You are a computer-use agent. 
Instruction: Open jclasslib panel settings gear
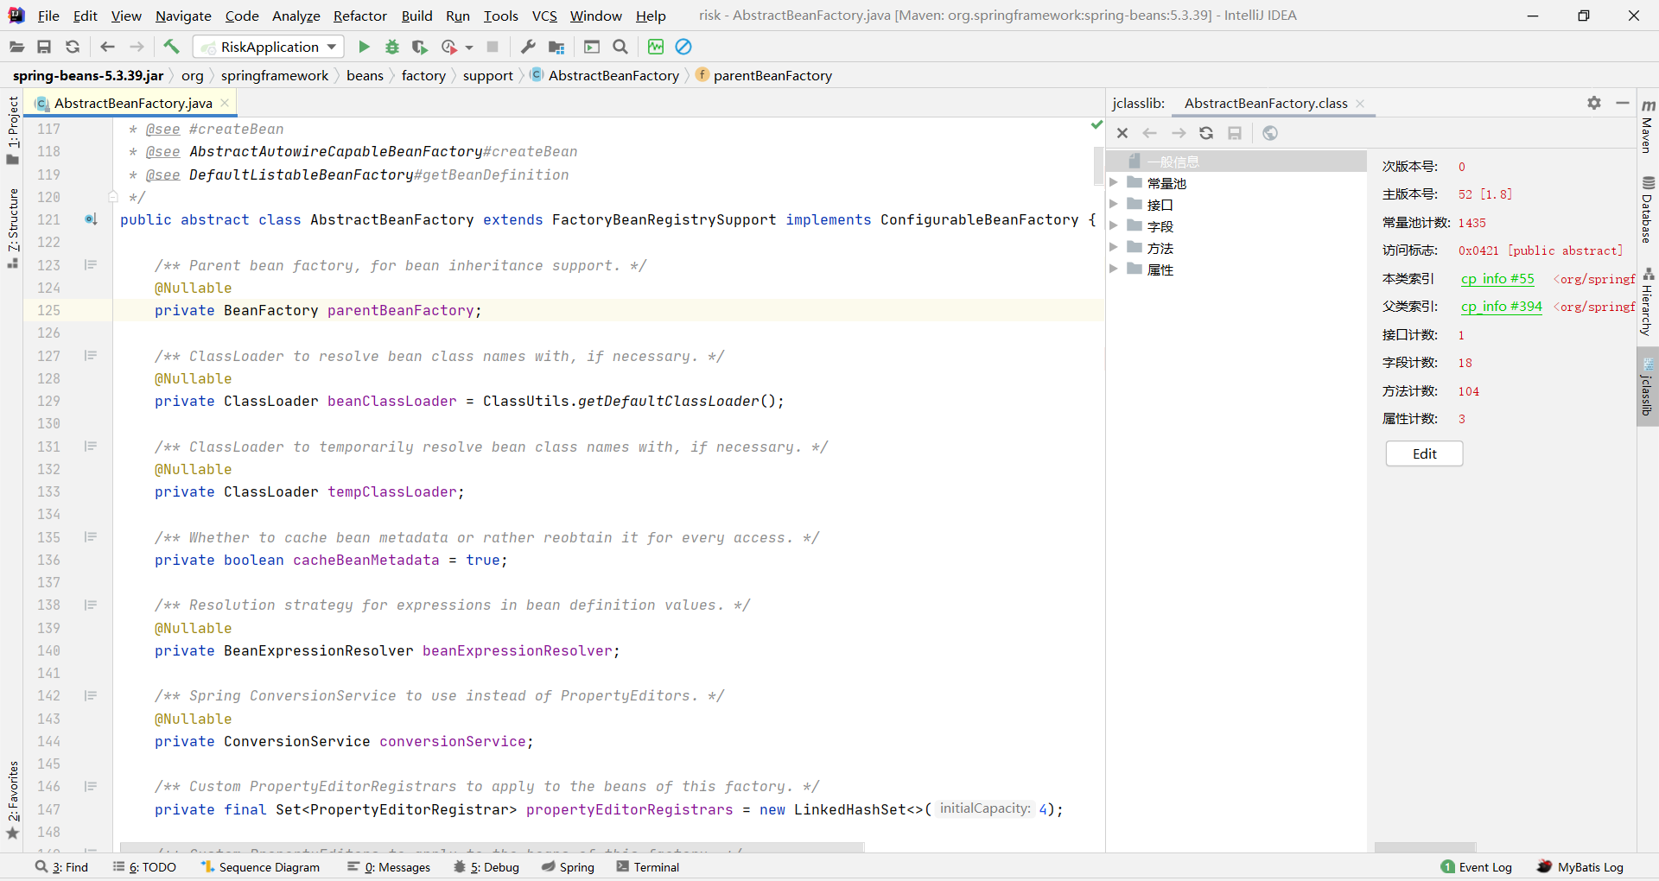[1594, 103]
